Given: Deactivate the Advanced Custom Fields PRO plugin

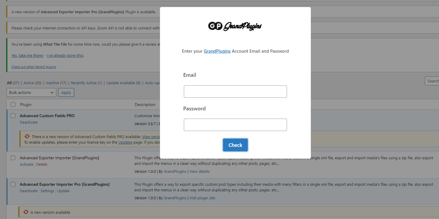Looking at the screenshot, I should (29, 122).
